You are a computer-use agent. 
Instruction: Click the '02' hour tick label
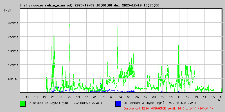[x=103, y=97]
